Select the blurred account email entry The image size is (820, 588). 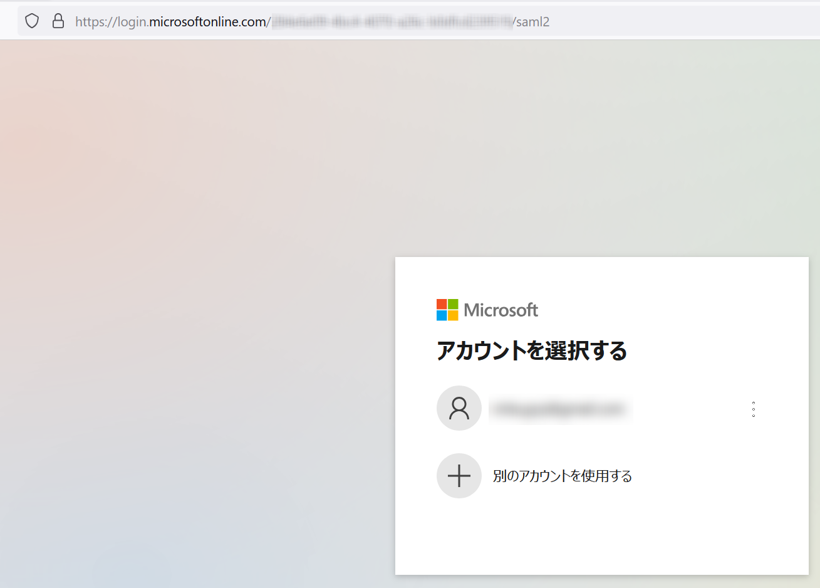560,409
